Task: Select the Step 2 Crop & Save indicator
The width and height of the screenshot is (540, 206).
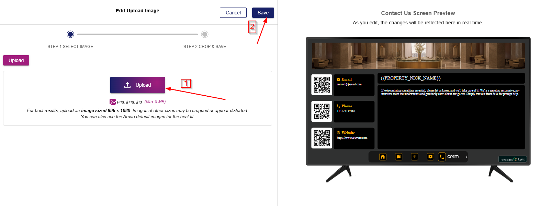Action: pos(205,34)
